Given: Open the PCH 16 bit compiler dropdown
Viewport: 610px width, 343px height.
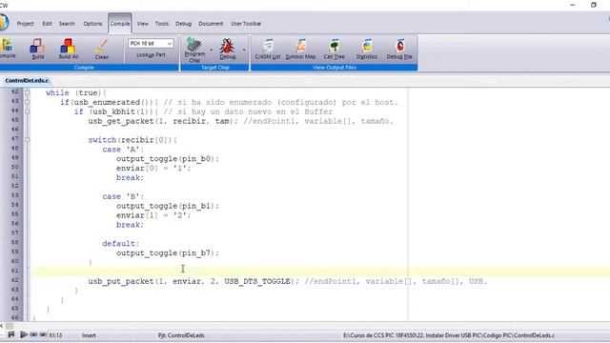Looking at the screenshot, I should click(x=151, y=44).
